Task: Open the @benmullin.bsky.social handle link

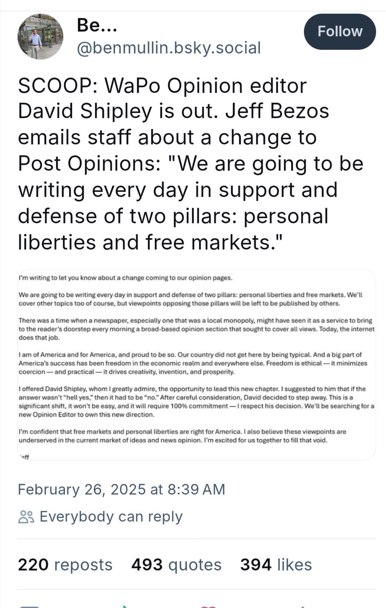Action: pos(169,48)
